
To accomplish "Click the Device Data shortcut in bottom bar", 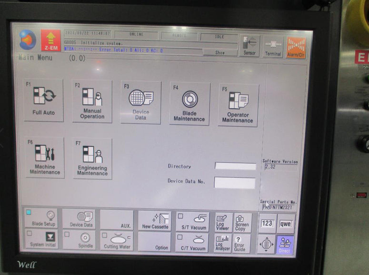I will click(79, 219).
